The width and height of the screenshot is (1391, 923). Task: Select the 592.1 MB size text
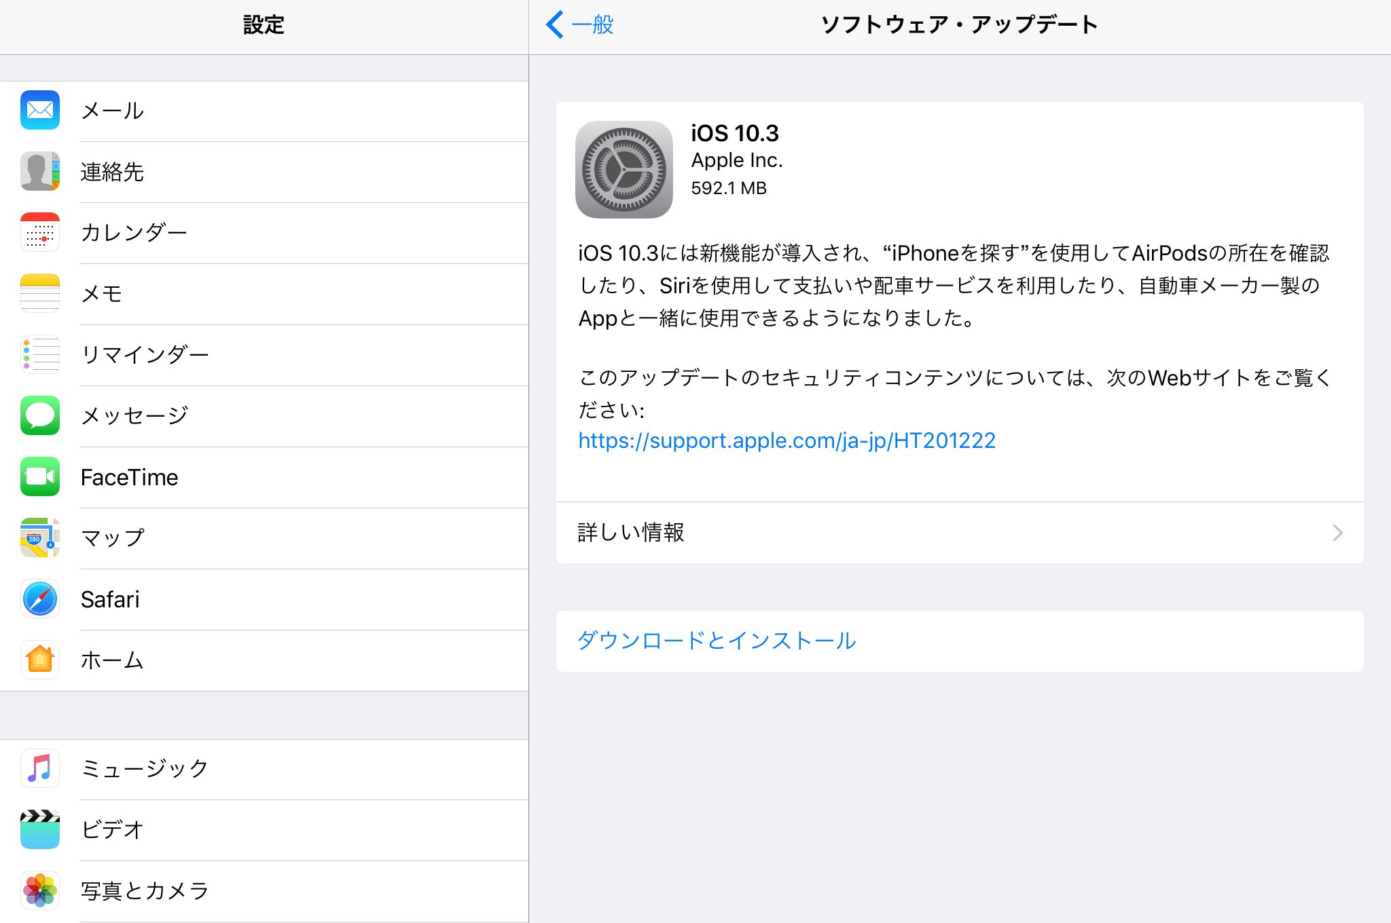[729, 188]
